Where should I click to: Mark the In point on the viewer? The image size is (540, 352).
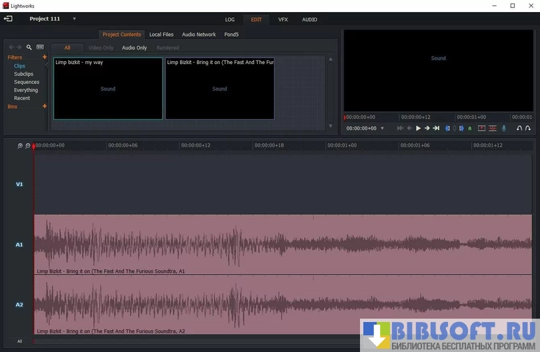(447, 128)
